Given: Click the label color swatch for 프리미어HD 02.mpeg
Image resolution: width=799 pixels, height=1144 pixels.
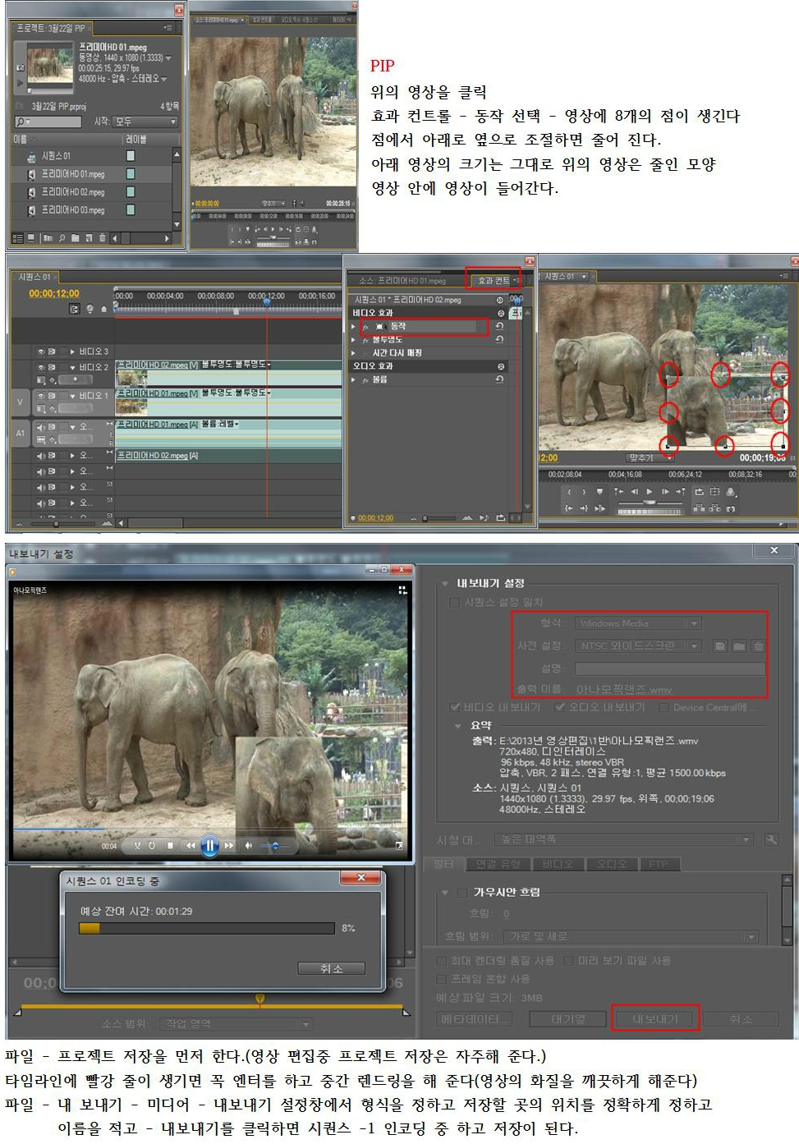Looking at the screenshot, I should click(130, 192).
